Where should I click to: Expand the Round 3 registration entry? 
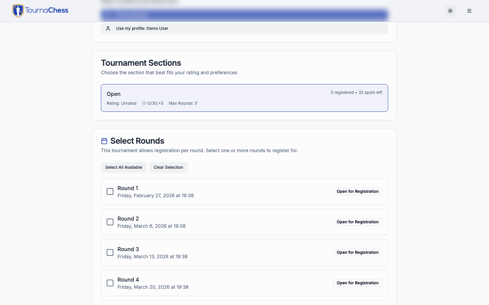(244, 252)
